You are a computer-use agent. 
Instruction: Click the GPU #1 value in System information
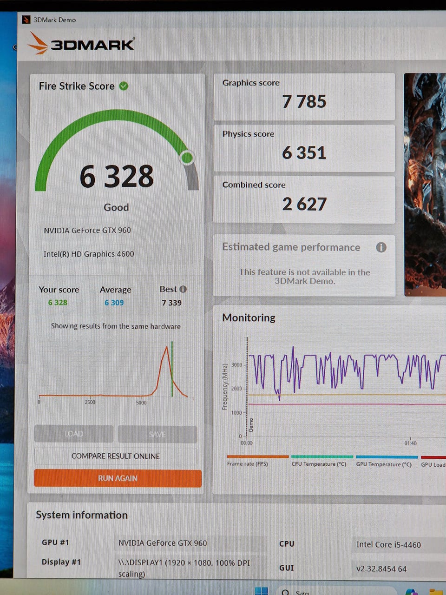coord(163,543)
